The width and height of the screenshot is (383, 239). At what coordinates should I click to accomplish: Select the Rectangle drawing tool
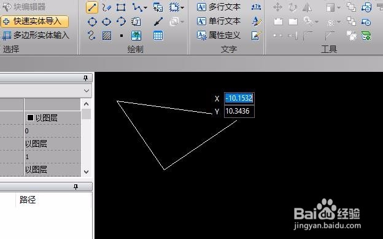(x=121, y=7)
